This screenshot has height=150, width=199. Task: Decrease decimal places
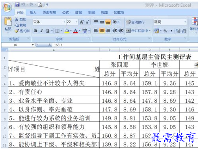point(184,31)
